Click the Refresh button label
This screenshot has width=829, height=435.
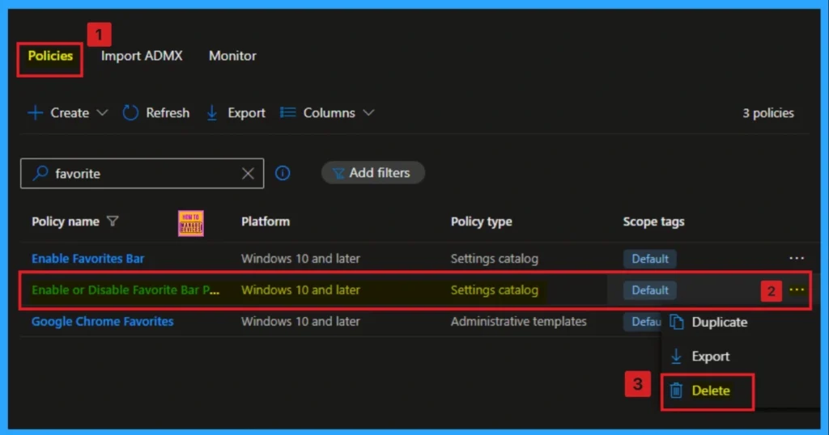(168, 113)
